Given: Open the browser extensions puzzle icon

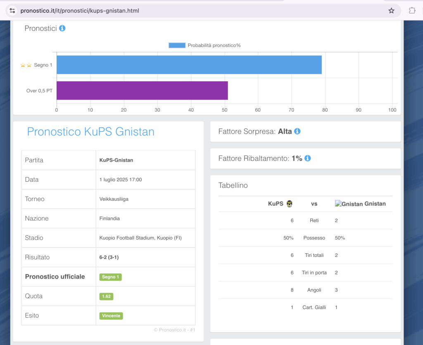Looking at the screenshot, I should coord(412,10).
